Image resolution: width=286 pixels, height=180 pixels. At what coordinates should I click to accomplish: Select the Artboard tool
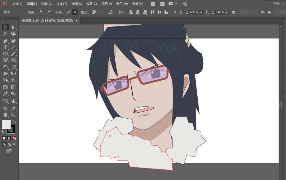(5, 108)
